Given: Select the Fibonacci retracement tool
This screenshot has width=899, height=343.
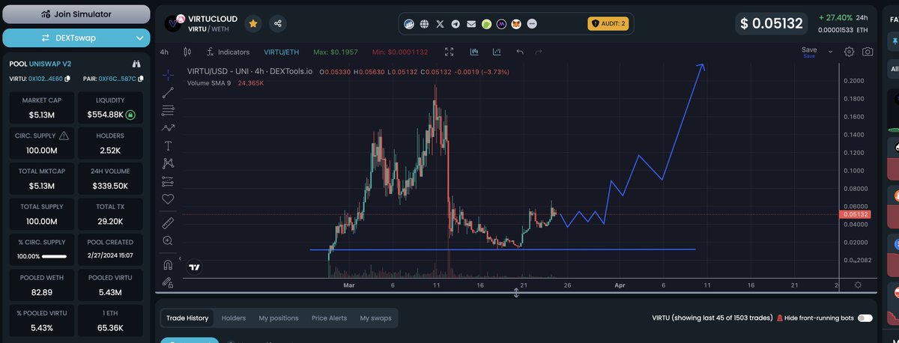Looking at the screenshot, I should [168, 110].
